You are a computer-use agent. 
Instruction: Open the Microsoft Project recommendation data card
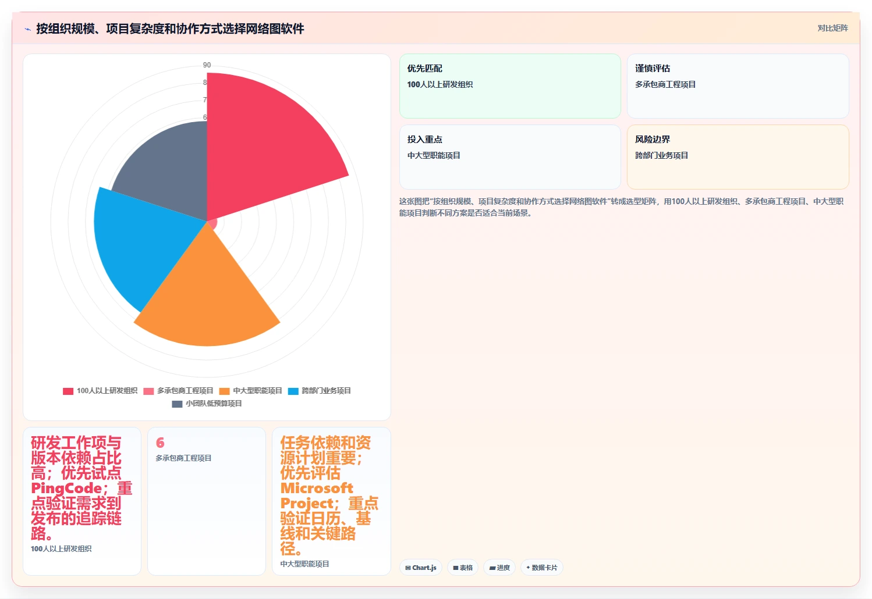pyautogui.click(x=331, y=501)
